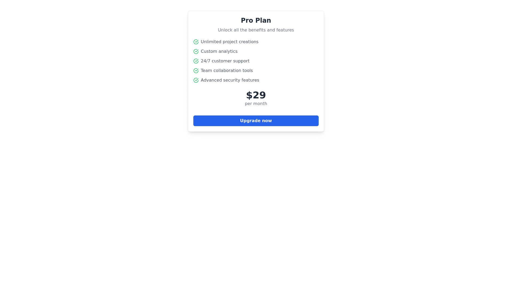The image size is (512, 288).
Task: Click the $29 price amount
Action: pos(256,95)
